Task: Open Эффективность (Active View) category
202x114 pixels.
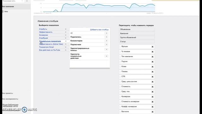Action: 51,44
